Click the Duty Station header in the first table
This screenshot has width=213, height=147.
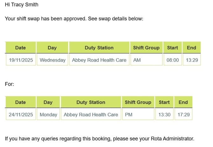(x=99, y=48)
